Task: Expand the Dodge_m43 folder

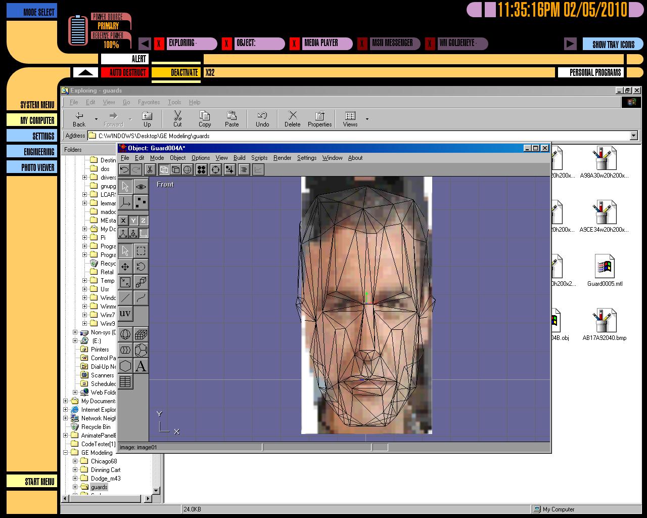Action: click(75, 479)
